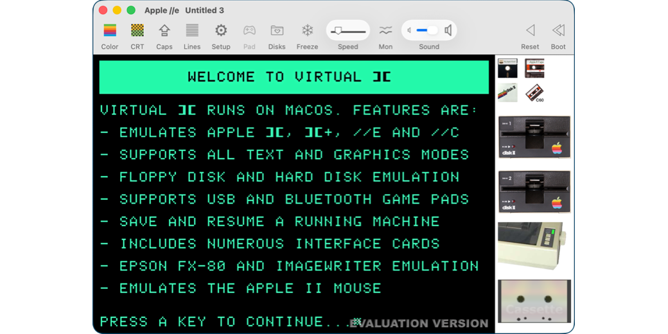Click the 'Freeze' toolbar label
The height and width of the screenshot is (334, 668).
[307, 47]
